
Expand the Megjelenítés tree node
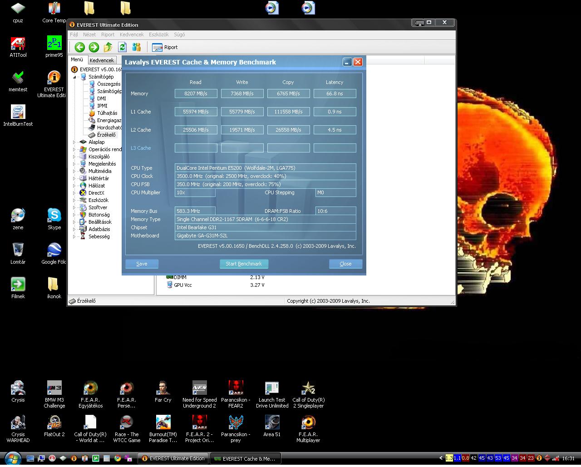75,164
